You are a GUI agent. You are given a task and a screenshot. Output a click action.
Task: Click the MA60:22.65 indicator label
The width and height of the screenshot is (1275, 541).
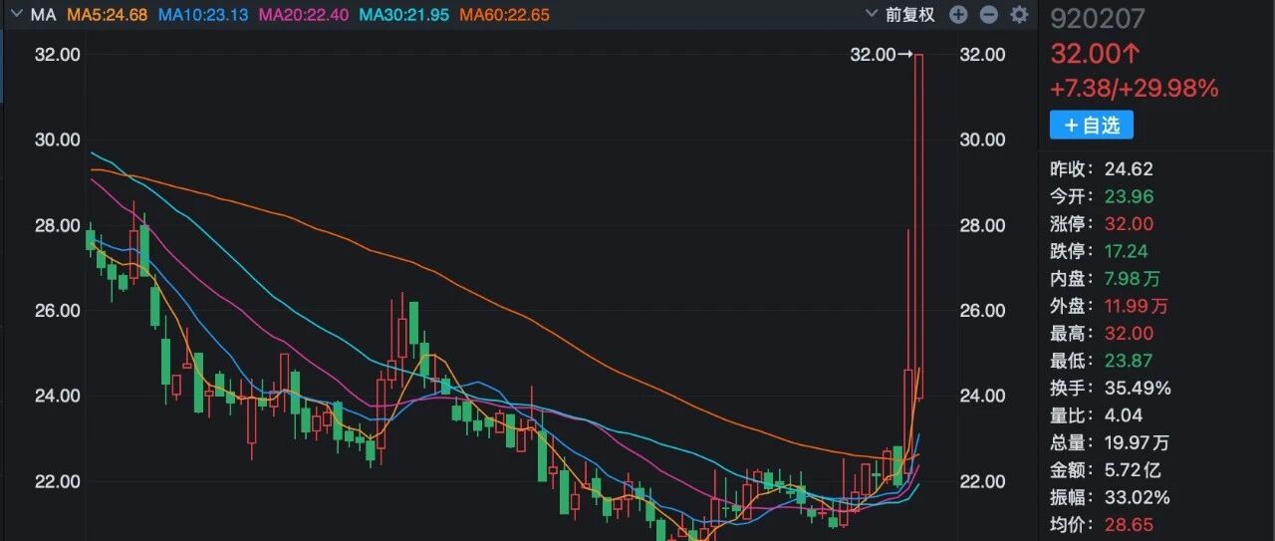pos(503,15)
